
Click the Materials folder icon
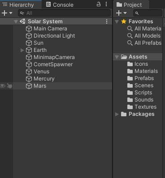click(x=130, y=71)
